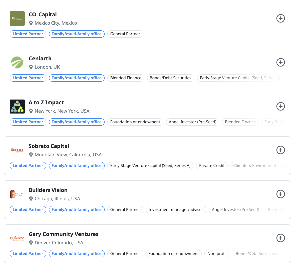This screenshot has height=265, width=299.
Task: Add Gary Community Ventures with plus icon
Action: point(281,238)
